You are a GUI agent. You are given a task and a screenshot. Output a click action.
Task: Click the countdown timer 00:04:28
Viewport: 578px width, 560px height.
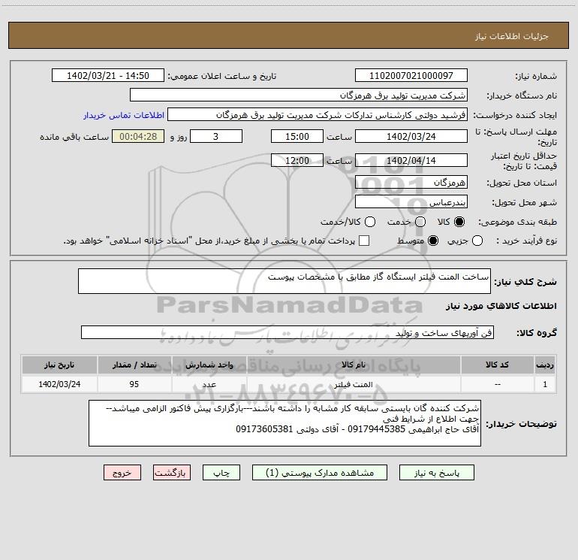(x=138, y=136)
